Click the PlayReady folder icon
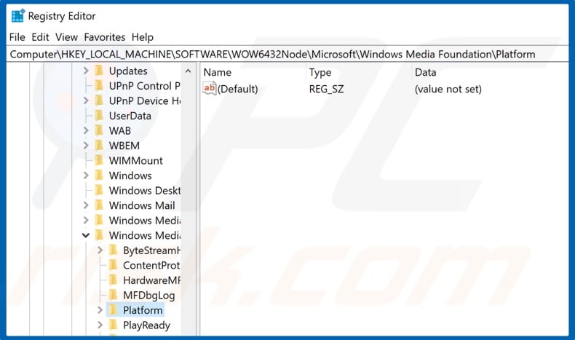575x340 pixels. coord(114,325)
